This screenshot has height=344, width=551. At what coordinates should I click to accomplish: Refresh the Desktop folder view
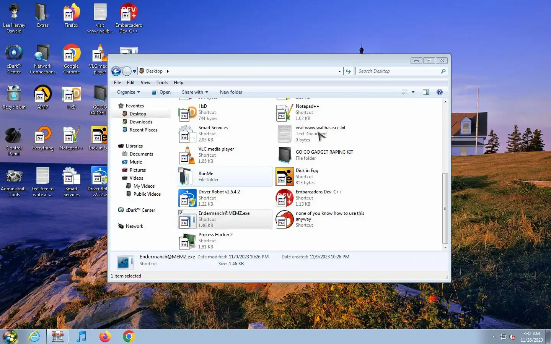coord(348,71)
